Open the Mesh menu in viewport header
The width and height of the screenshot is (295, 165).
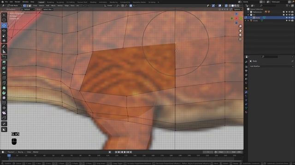53,5
